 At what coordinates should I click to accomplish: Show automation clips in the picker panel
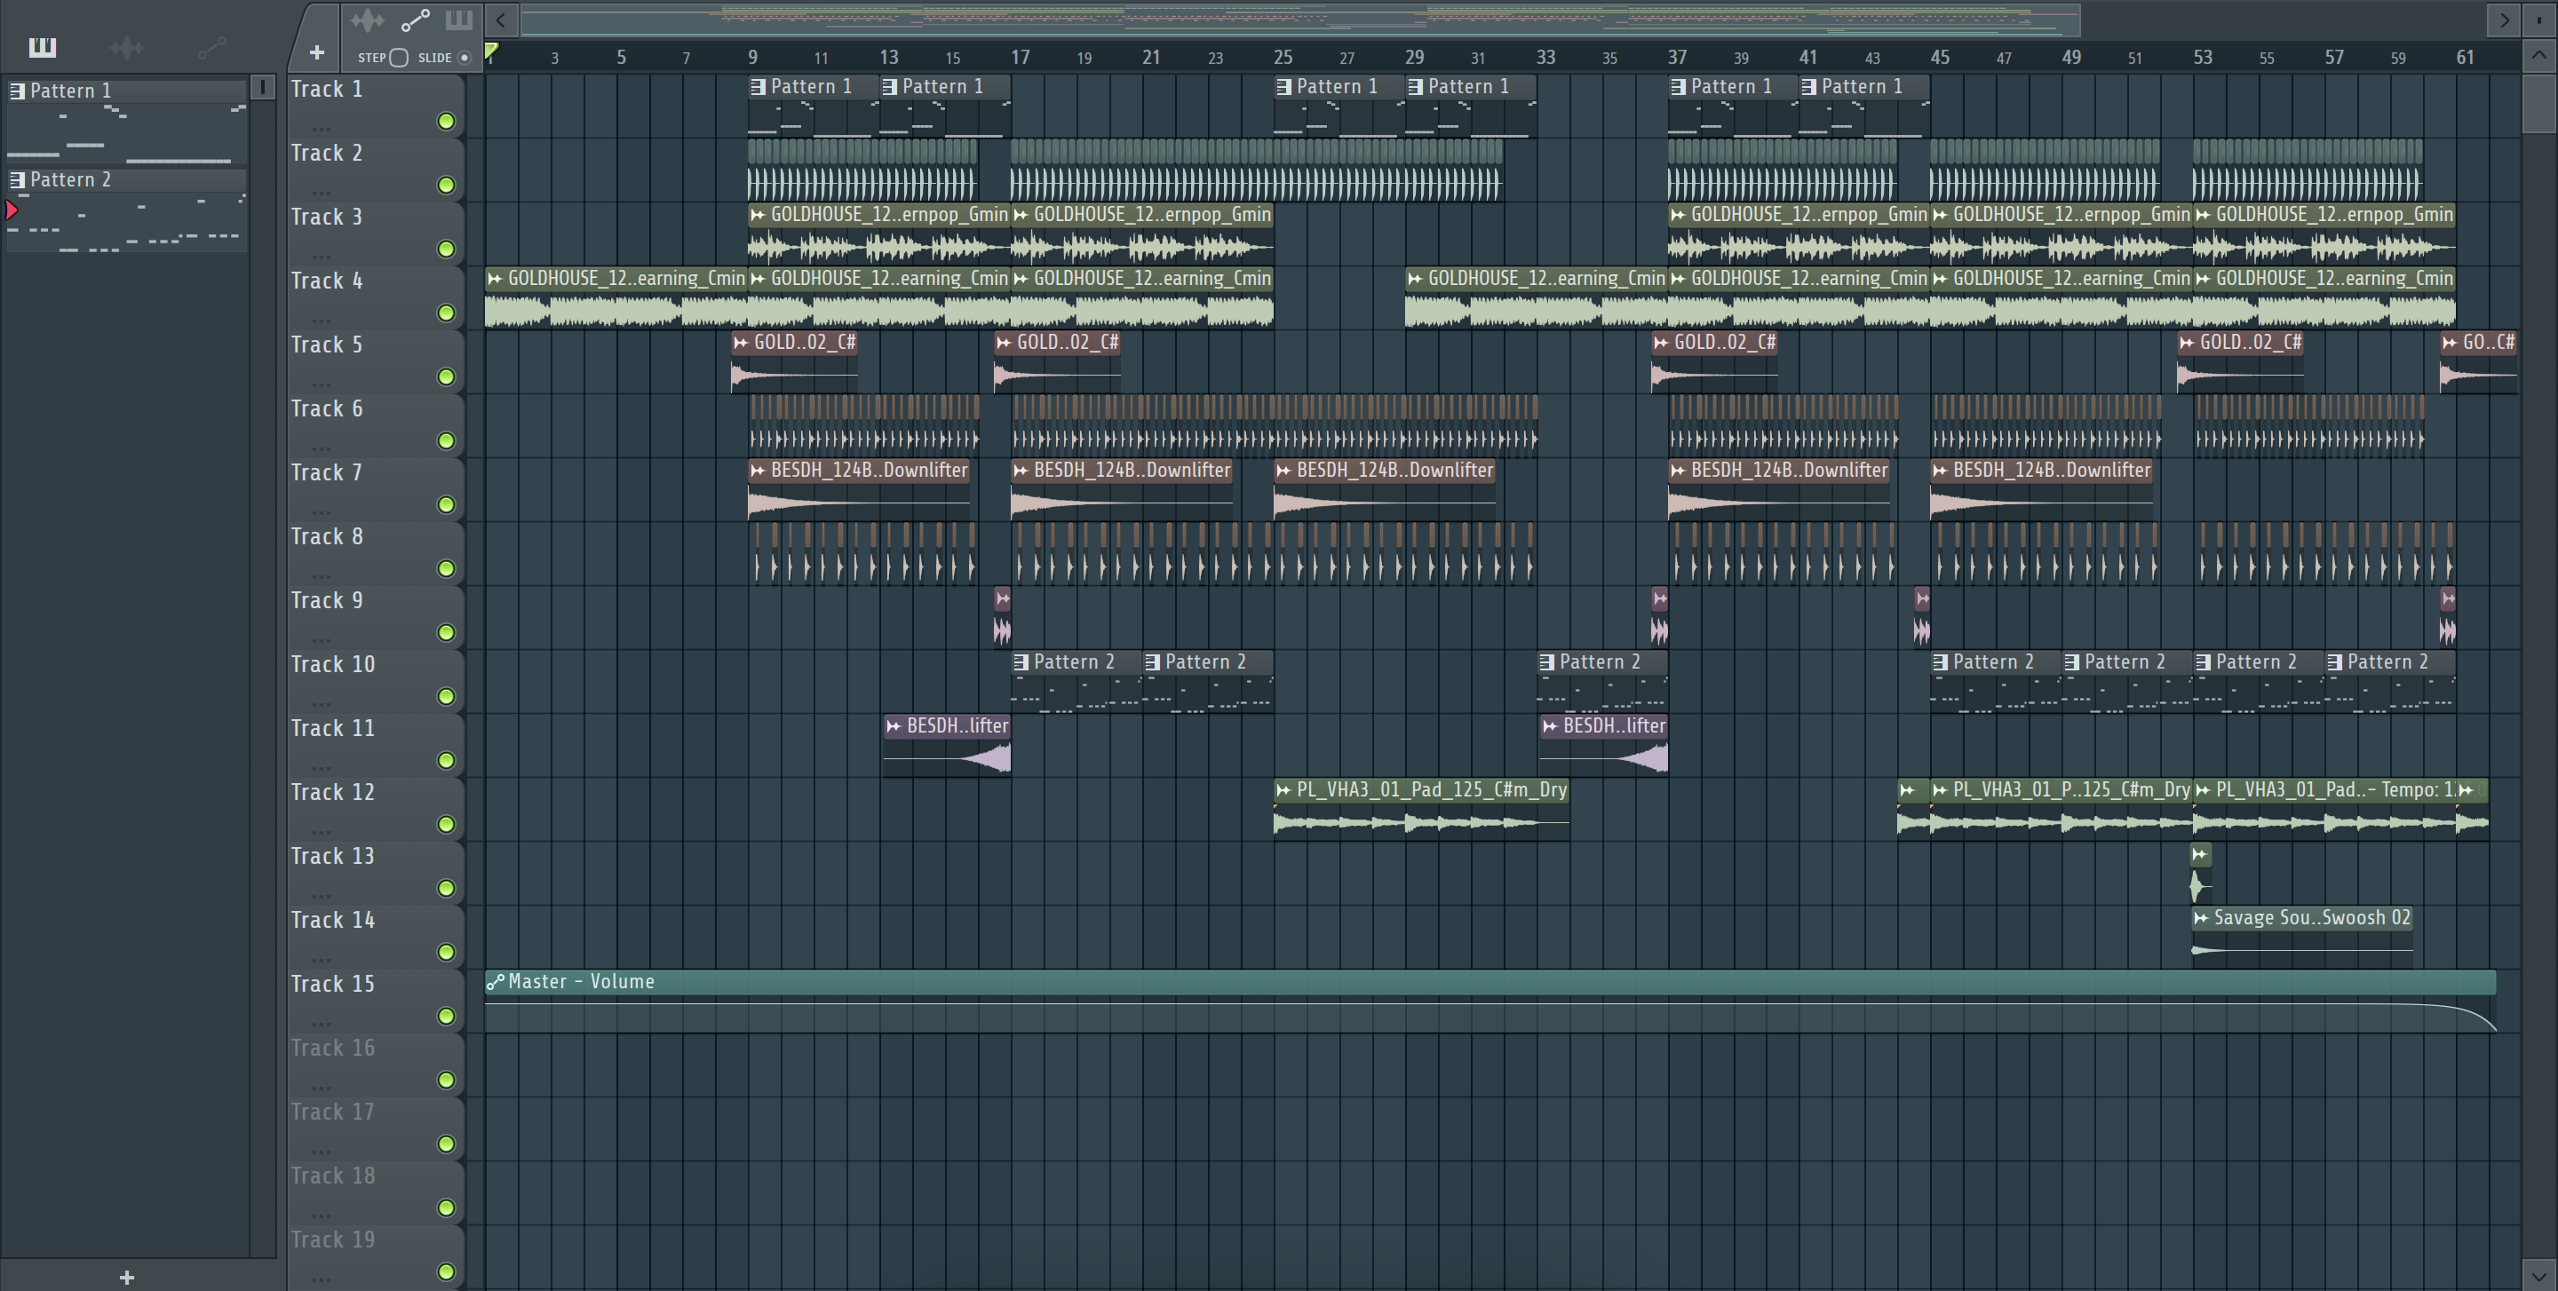point(212,47)
